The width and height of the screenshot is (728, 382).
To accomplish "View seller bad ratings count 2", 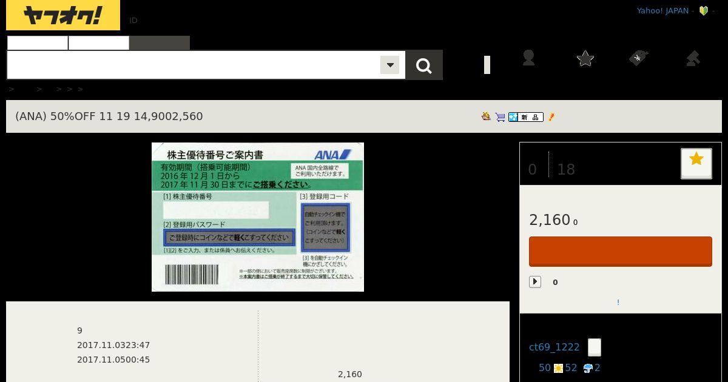I will 598,367.
